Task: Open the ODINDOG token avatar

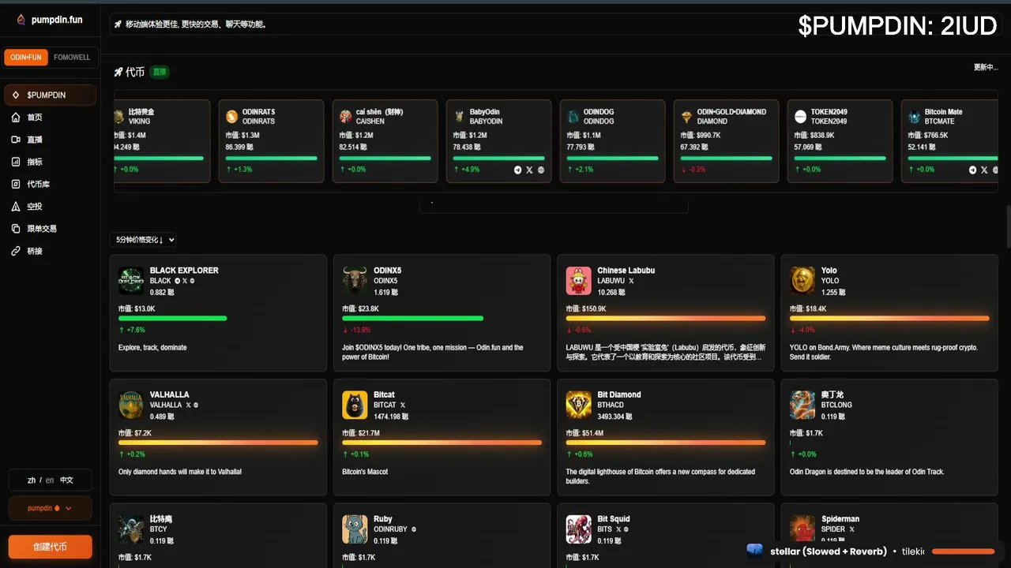Action: coord(573,117)
